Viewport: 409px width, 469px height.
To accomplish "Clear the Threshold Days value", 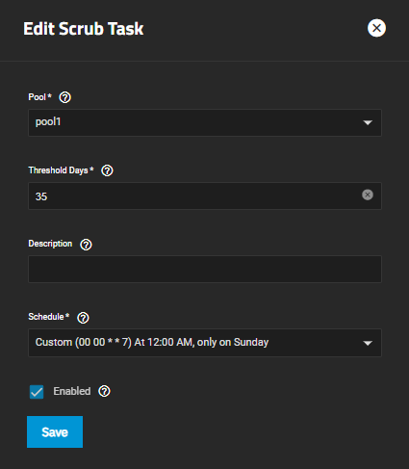I will 368,195.
